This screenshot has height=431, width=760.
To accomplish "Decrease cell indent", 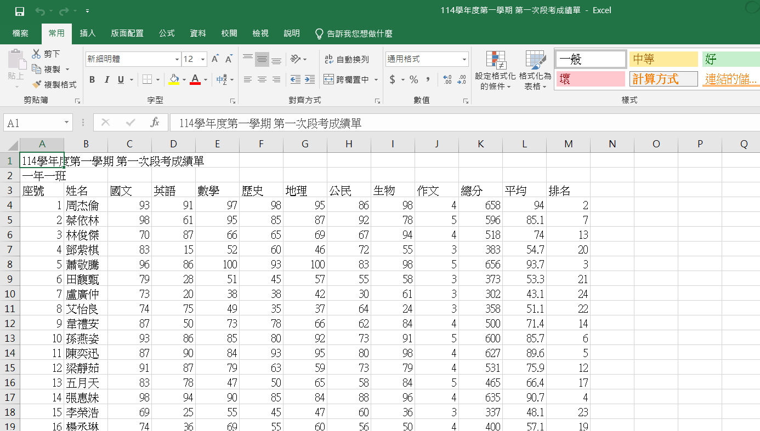I will pyautogui.click(x=296, y=79).
